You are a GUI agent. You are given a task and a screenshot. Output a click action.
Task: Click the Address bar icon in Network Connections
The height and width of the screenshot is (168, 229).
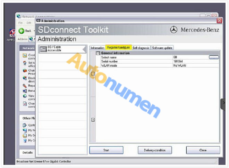[31, 39]
